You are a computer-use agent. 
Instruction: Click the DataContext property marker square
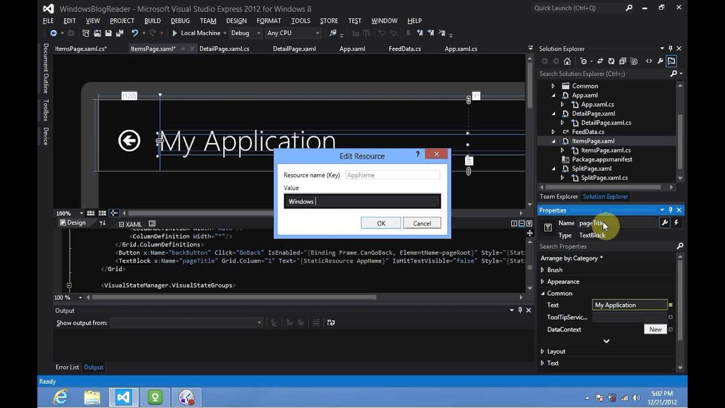(671, 329)
